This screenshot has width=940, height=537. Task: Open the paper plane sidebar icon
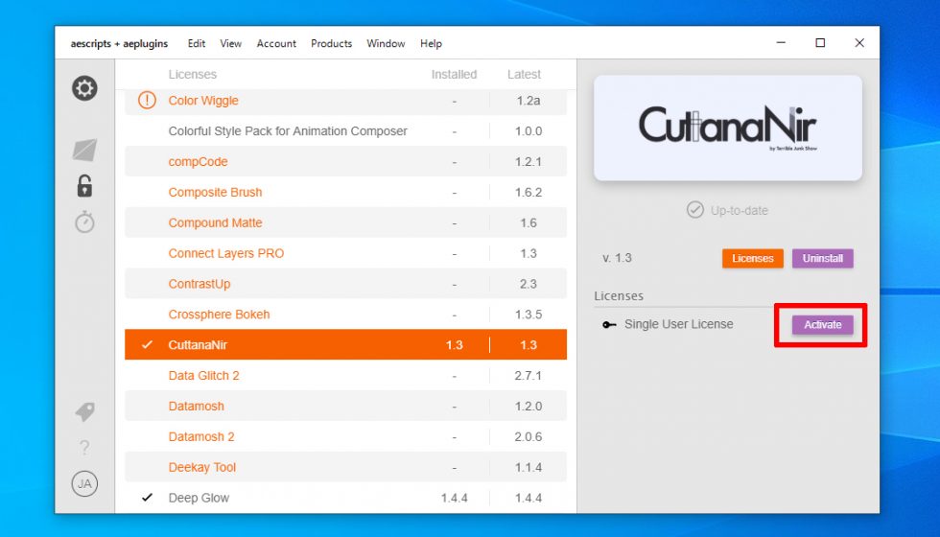(x=84, y=150)
